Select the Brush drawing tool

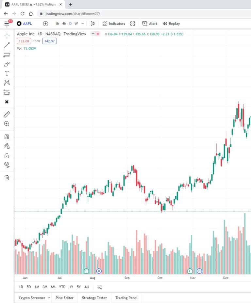click(7, 64)
